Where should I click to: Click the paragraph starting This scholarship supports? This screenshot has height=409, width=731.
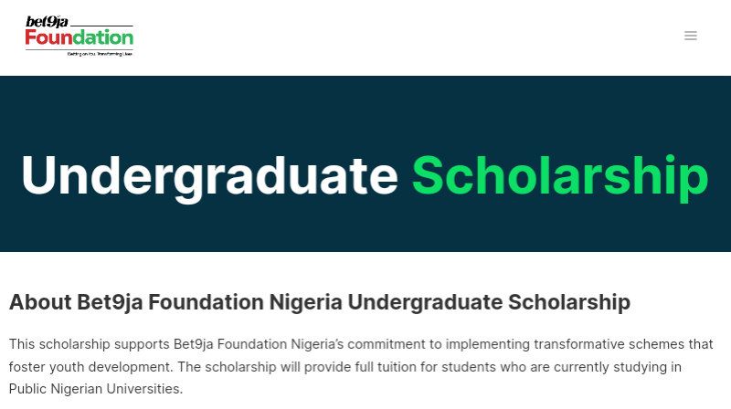(x=361, y=367)
